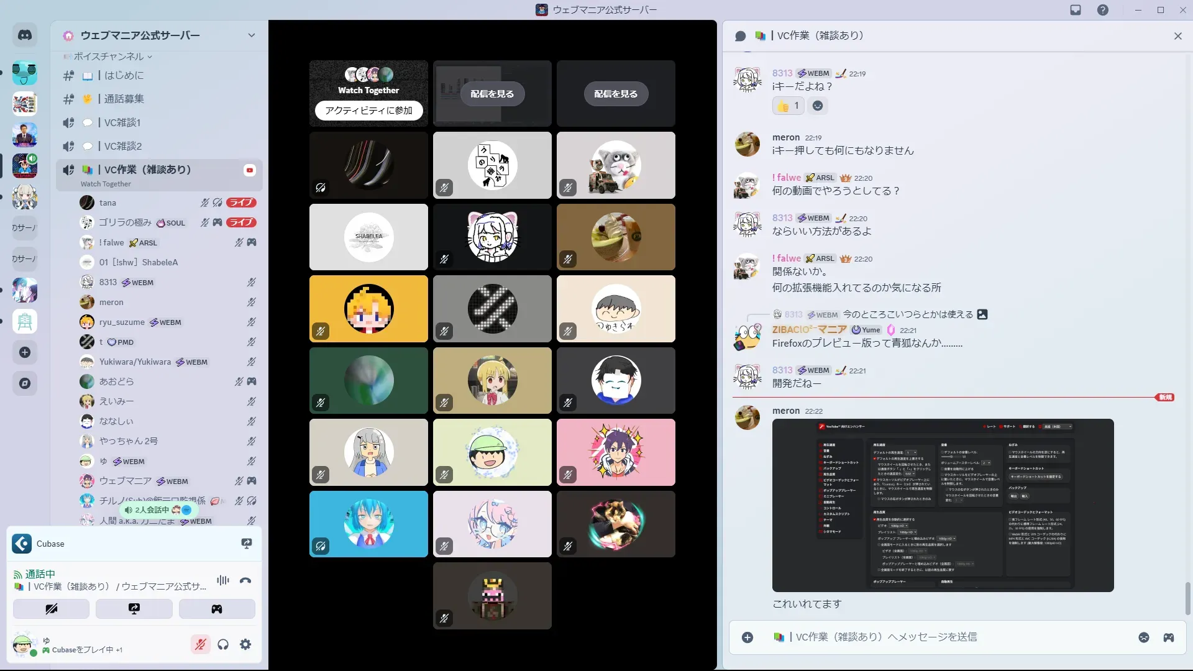Image resolution: width=1193 pixels, height=671 pixels.
Task: Open the VC雑談1 voice channel
Action: click(122, 122)
